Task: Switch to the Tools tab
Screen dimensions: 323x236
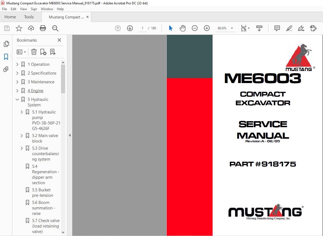Action: pos(29,17)
